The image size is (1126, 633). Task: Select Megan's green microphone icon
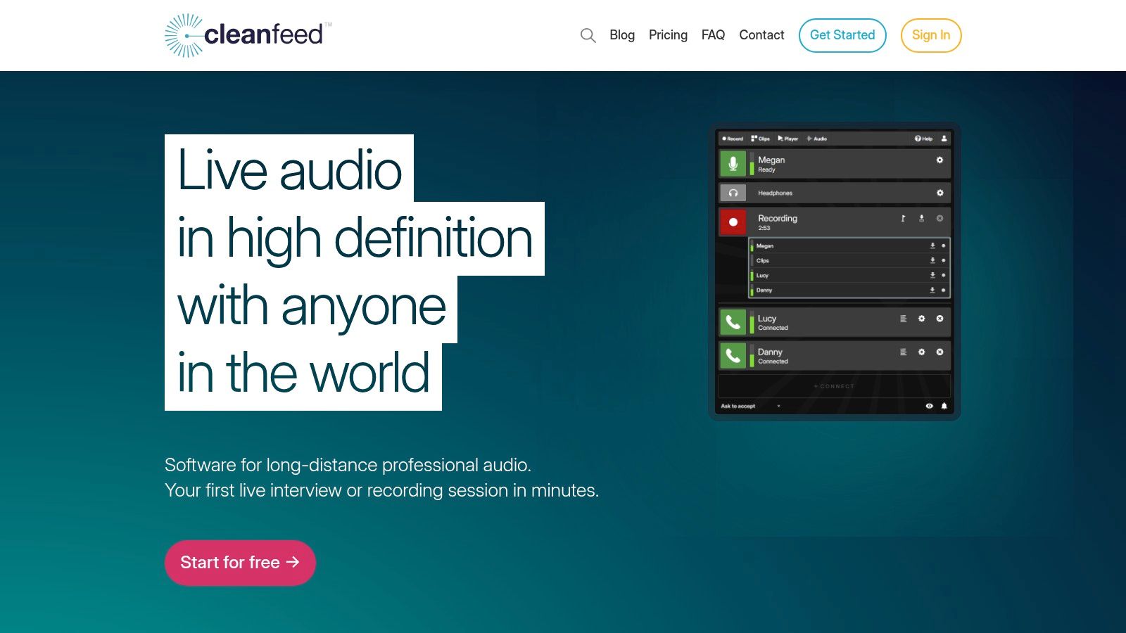[x=733, y=163]
